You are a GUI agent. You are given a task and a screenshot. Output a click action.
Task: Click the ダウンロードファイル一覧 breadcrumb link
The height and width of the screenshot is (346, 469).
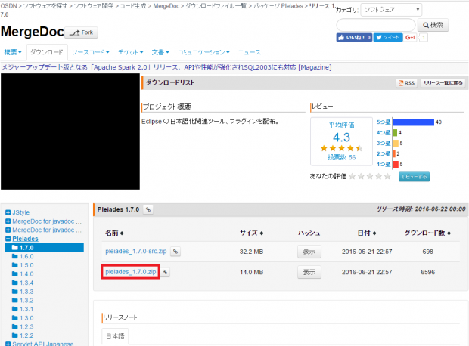216,6
